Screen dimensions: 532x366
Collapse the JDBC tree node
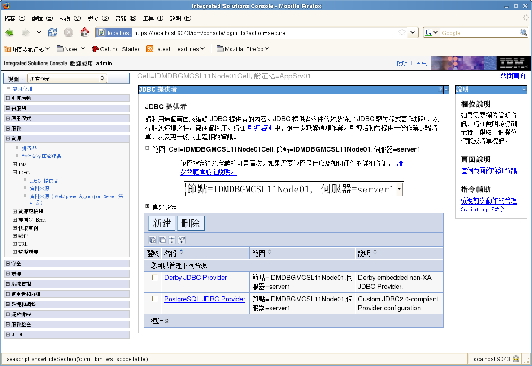(x=15, y=172)
